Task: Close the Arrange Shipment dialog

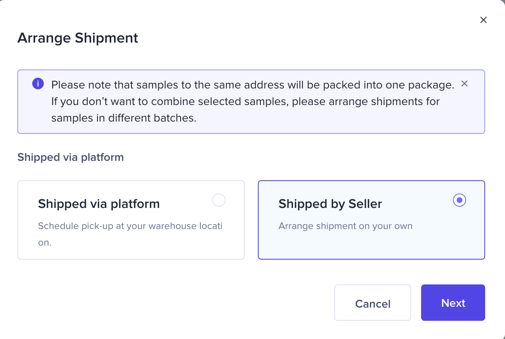Action: coord(483,19)
